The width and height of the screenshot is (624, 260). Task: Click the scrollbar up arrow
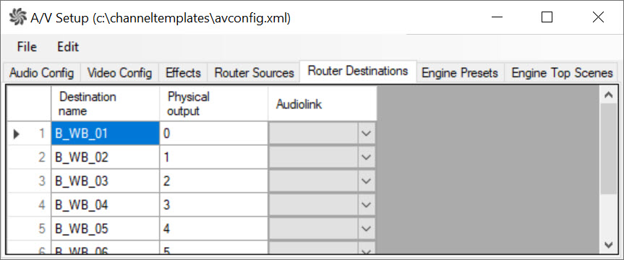click(x=609, y=95)
